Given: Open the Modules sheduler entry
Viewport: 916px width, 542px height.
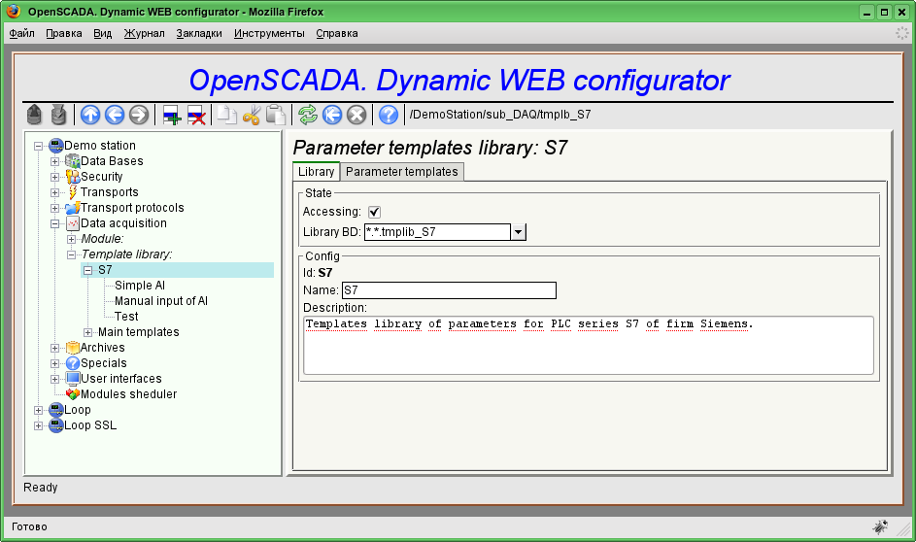Looking at the screenshot, I should coord(128,394).
